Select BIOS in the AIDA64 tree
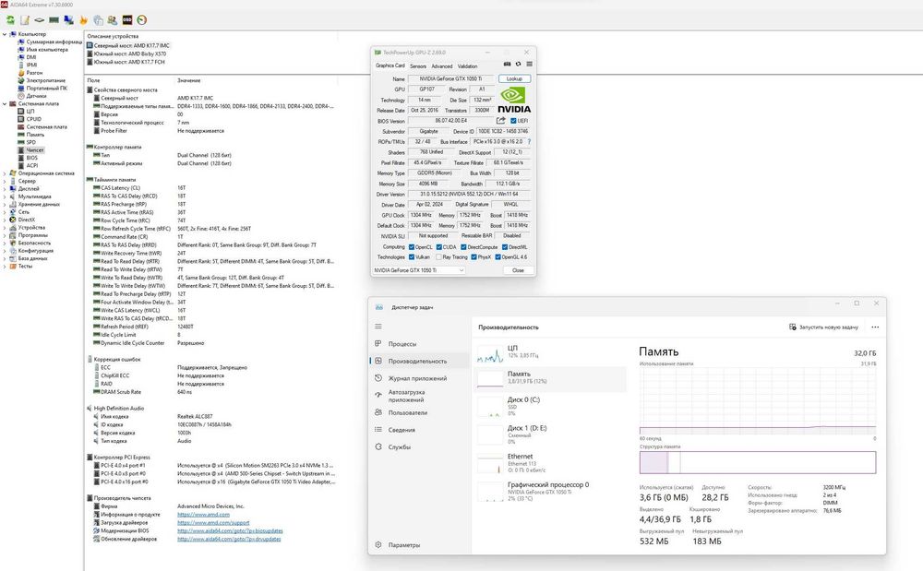 31,158
